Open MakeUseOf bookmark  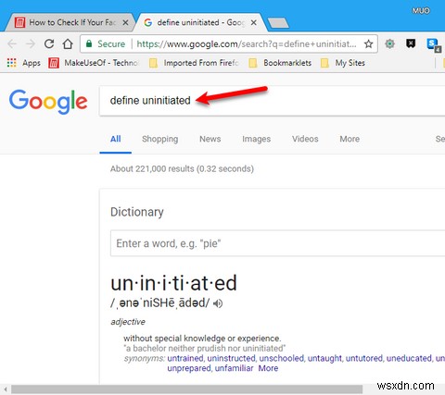click(94, 63)
